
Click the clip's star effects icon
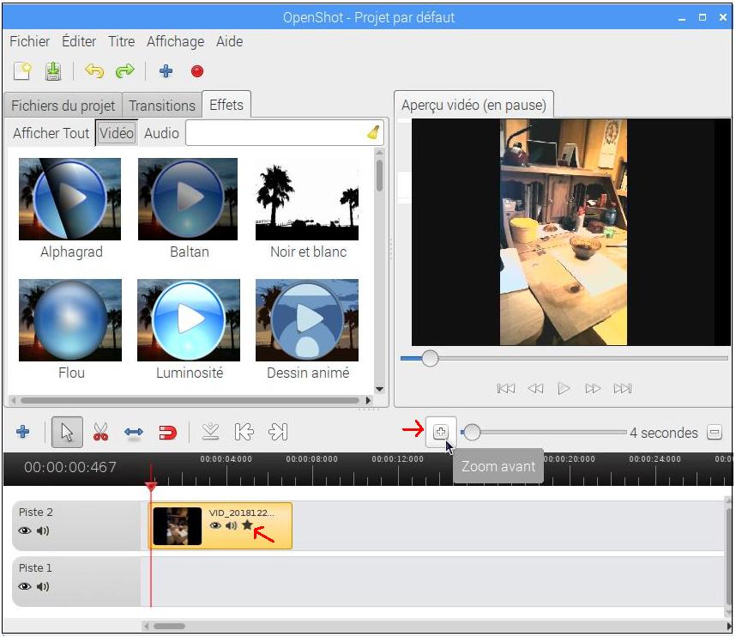click(x=247, y=525)
